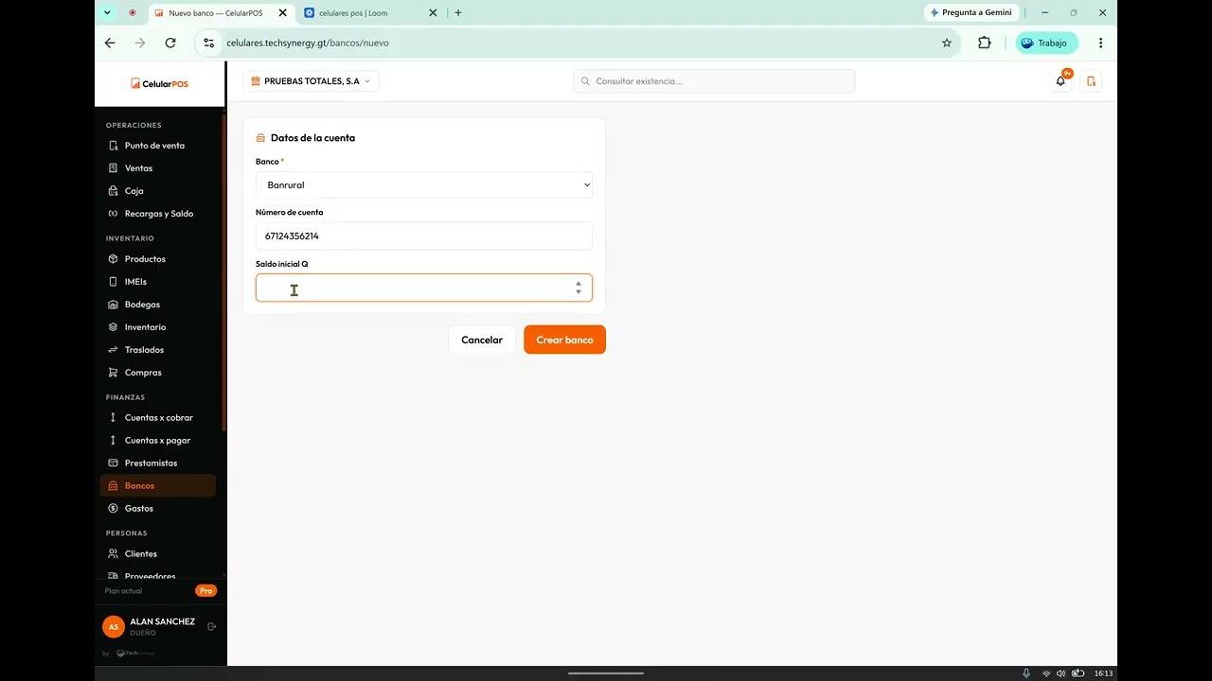Click the orange icon beside the bell
Image resolution: width=1212 pixels, height=681 pixels.
(x=1091, y=81)
